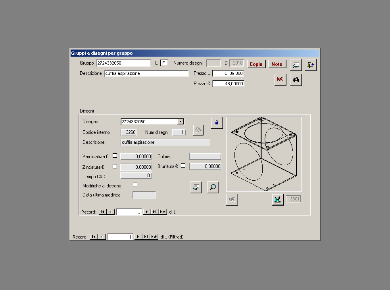
Task: Click the print preview icon in Disegni section
Action: click(196, 187)
